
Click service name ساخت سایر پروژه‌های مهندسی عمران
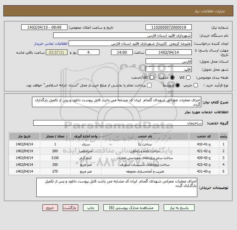pos(145,158)
